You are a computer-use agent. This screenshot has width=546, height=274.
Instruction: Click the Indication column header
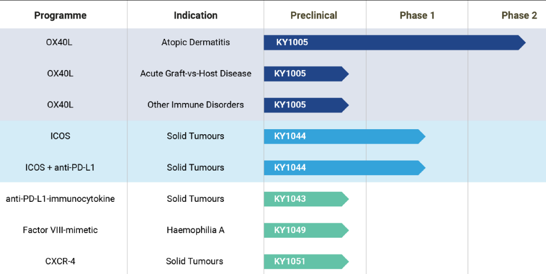196,15
